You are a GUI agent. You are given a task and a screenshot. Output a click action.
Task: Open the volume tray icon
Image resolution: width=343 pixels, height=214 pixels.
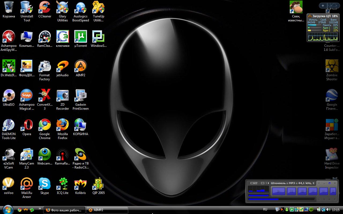tap(328, 210)
